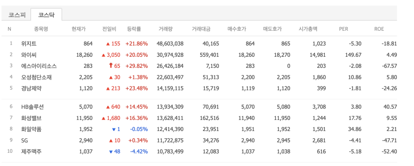Click trading value 162,516
The width and height of the screenshot is (414, 166).
tap(210, 118)
